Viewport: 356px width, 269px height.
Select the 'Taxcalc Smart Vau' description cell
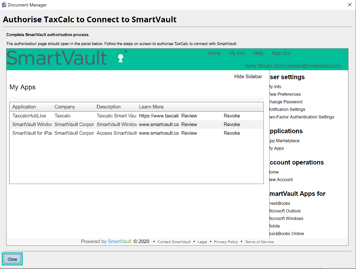[x=116, y=116]
